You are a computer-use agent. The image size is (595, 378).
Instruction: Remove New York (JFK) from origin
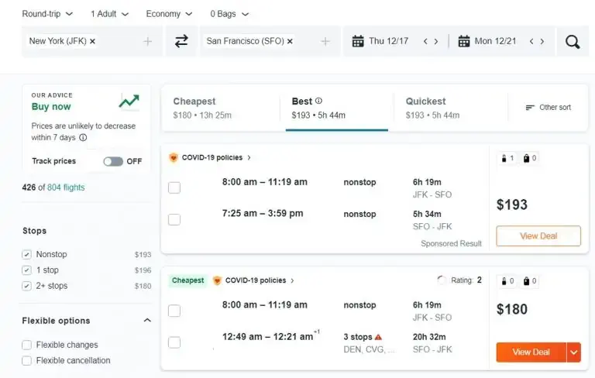pyautogui.click(x=93, y=41)
